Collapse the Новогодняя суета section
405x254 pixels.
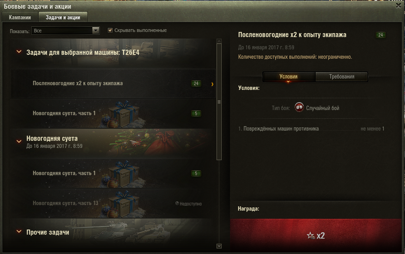click(19, 141)
